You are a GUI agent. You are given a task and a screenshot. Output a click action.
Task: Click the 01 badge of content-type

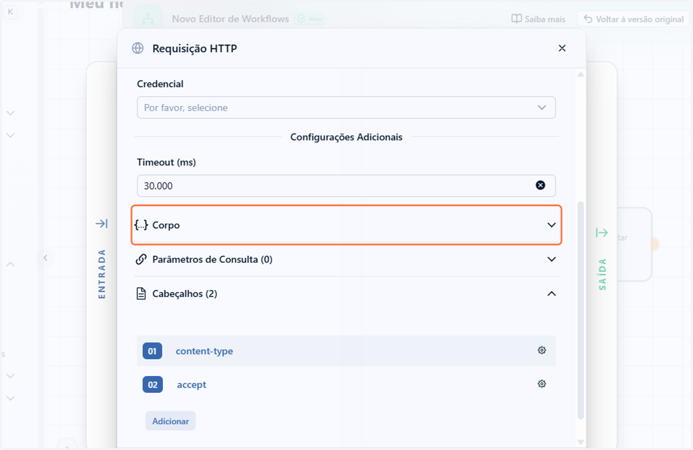pos(152,351)
